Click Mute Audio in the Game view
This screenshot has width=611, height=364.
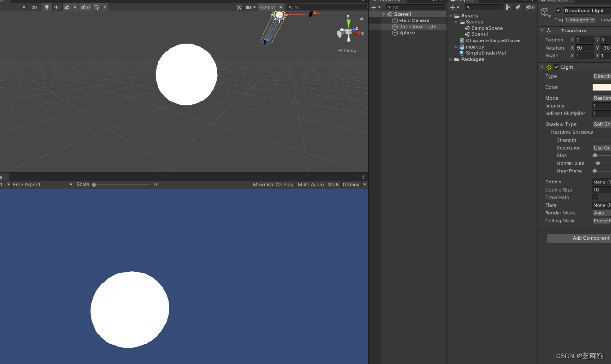coord(311,184)
